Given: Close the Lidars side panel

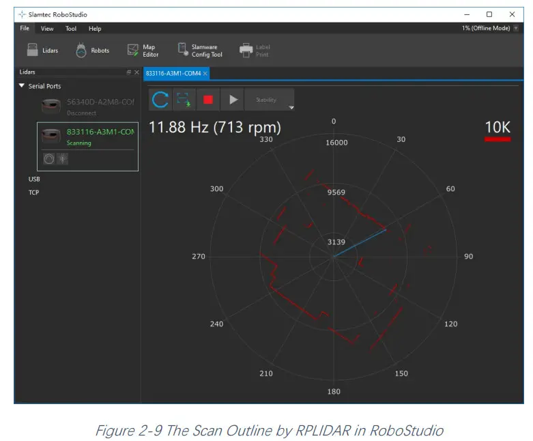Looking at the screenshot, I should click(x=136, y=72).
